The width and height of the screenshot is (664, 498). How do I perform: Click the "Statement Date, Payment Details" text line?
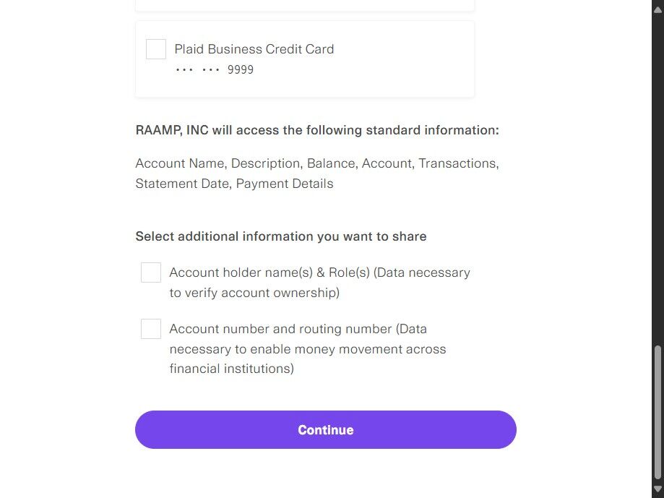pos(234,184)
